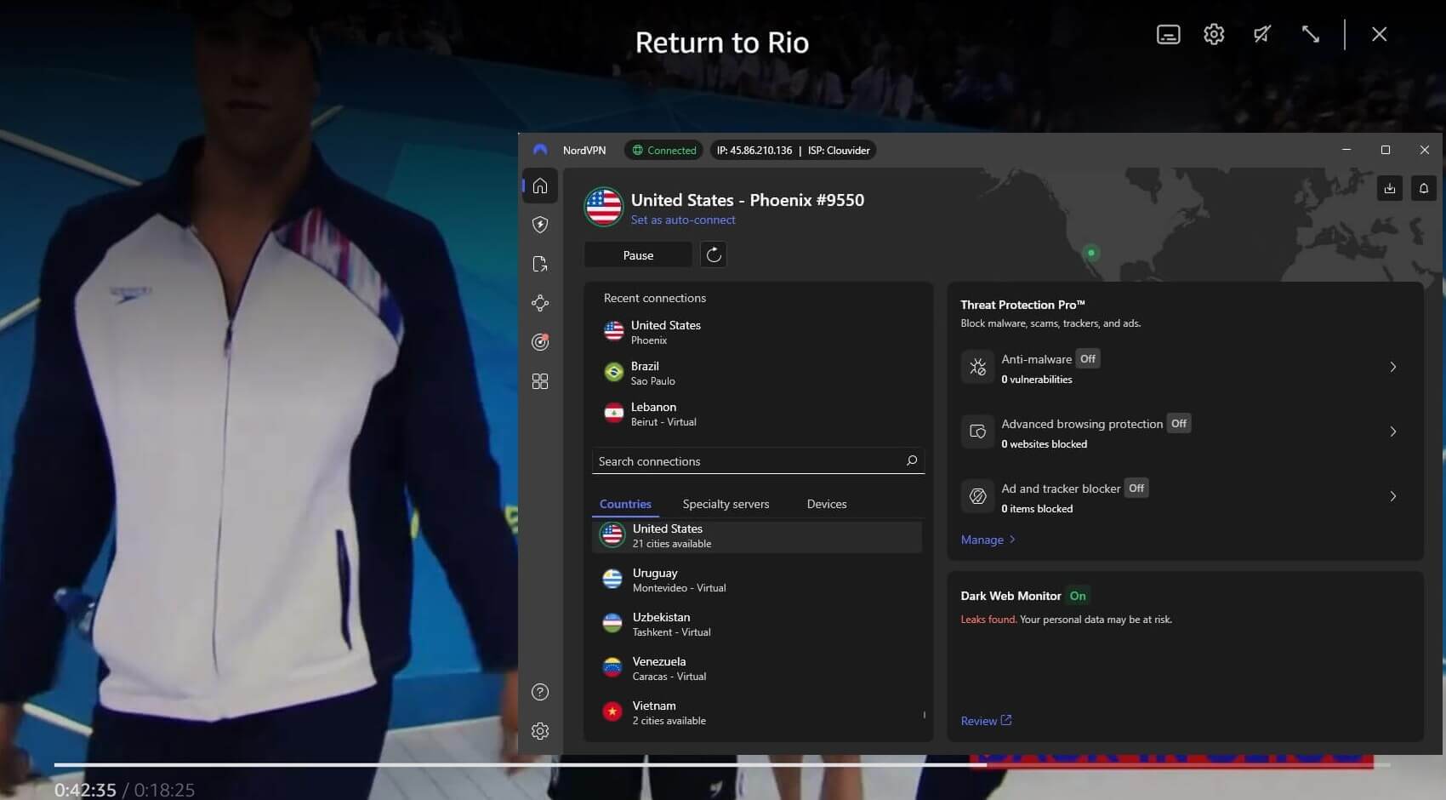This screenshot has height=800, width=1446.
Task: Expand Ad and tracker blocker chevron
Action: click(x=1392, y=497)
